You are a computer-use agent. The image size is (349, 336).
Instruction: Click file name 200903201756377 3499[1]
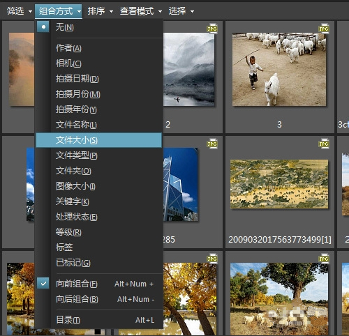[280, 239]
